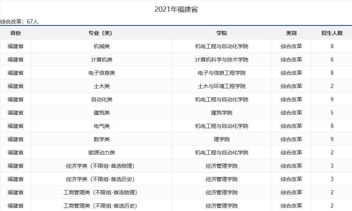This screenshot has width=352, height=211.
Task: Sort by the 招生人数 column header
Action: coord(332,33)
